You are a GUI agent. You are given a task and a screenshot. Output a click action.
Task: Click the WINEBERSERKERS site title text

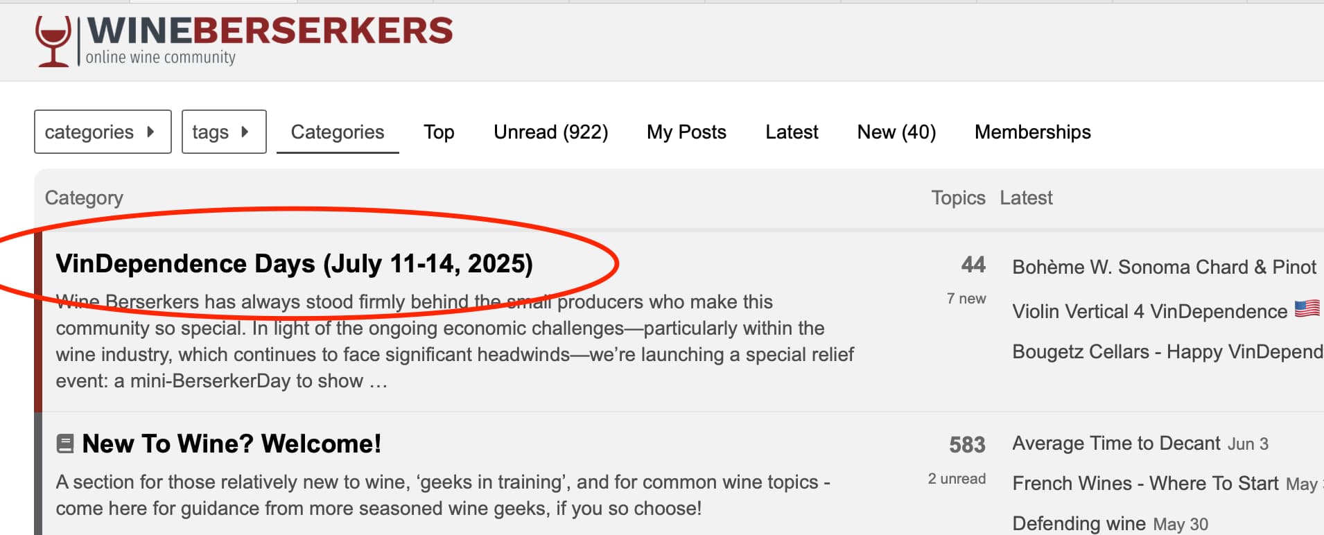(270, 31)
